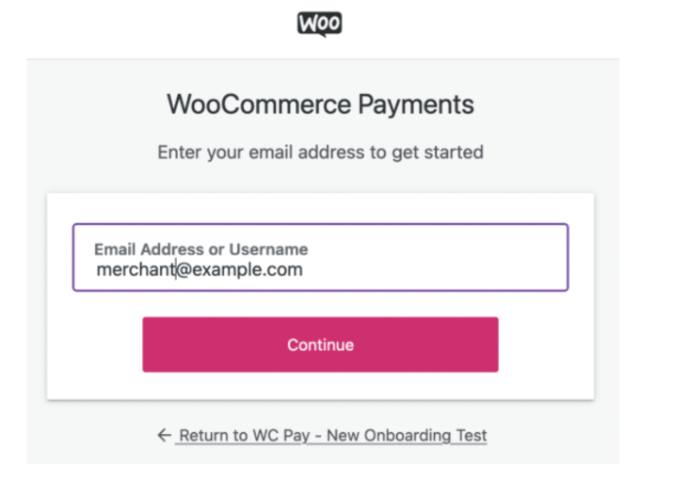
Task: Click the WooCommerce Payments heading
Action: point(320,104)
